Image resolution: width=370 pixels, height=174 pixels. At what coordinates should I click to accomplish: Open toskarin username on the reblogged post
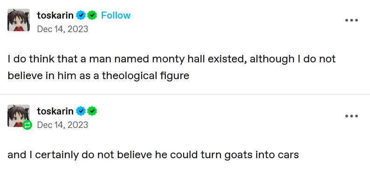(55, 111)
